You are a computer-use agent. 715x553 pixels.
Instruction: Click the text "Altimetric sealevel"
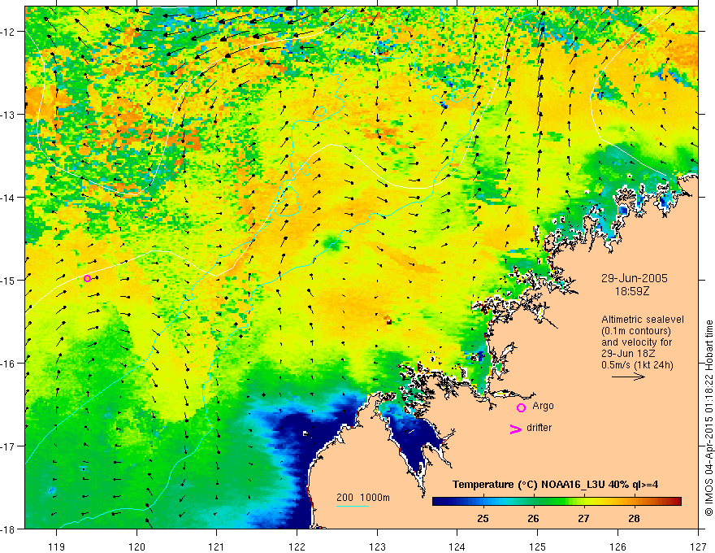click(x=643, y=320)
